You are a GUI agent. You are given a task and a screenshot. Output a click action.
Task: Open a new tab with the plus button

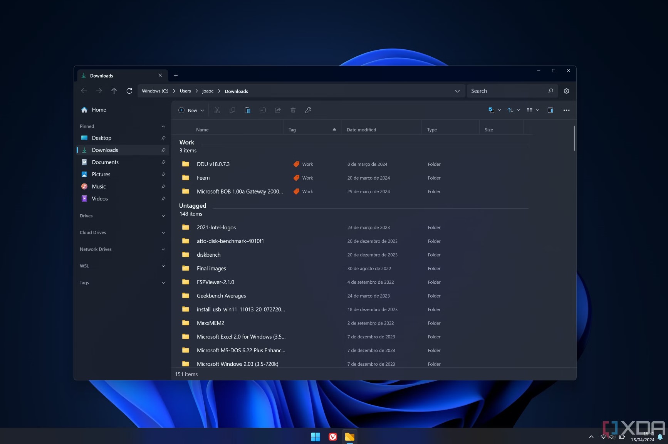[176, 75]
